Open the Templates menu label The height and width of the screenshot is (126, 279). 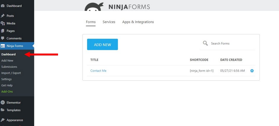tap(13, 110)
